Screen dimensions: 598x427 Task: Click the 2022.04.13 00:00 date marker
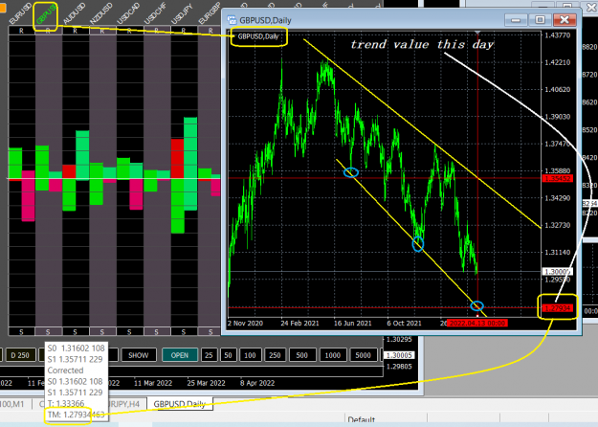tap(477, 324)
